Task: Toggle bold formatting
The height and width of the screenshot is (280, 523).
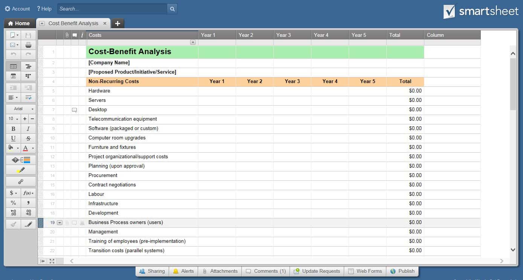Action: click(14, 129)
